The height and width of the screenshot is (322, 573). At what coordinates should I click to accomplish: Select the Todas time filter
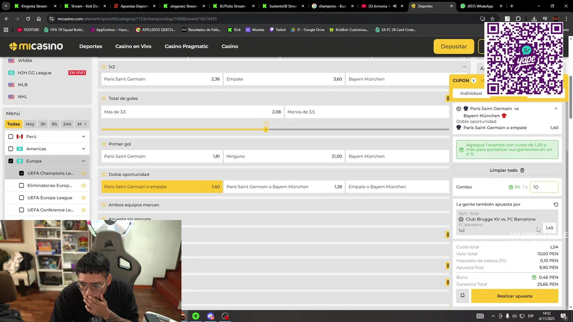(13, 124)
